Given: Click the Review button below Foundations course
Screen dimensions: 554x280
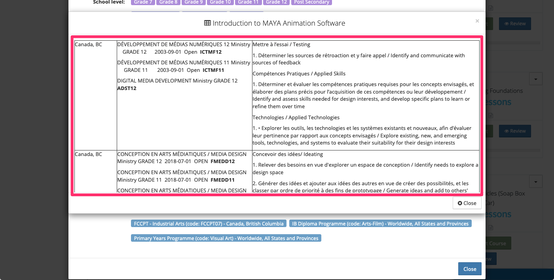Looking at the screenshot, I should pyautogui.click(x=514, y=131).
